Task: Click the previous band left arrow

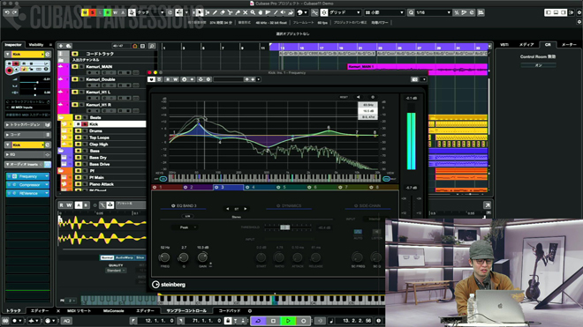Action: (x=228, y=209)
